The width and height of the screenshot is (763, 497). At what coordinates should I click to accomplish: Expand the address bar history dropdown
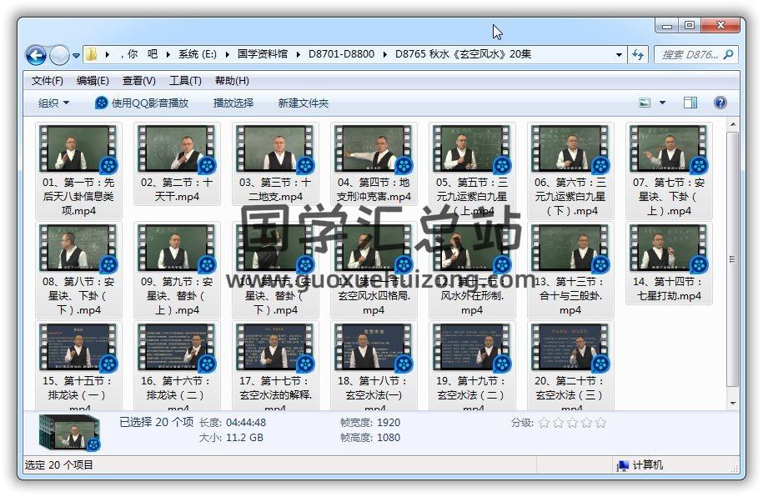tap(619, 55)
